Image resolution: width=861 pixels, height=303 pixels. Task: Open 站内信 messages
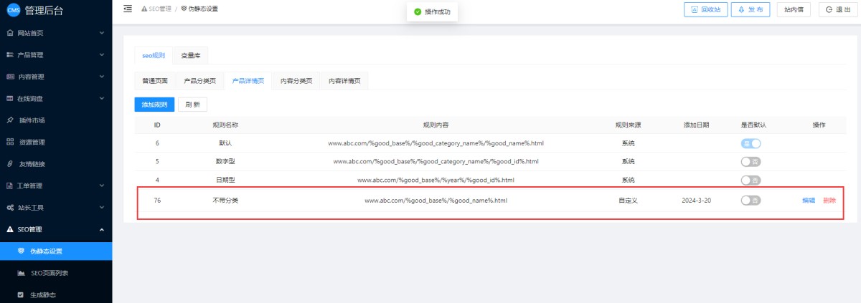794,9
